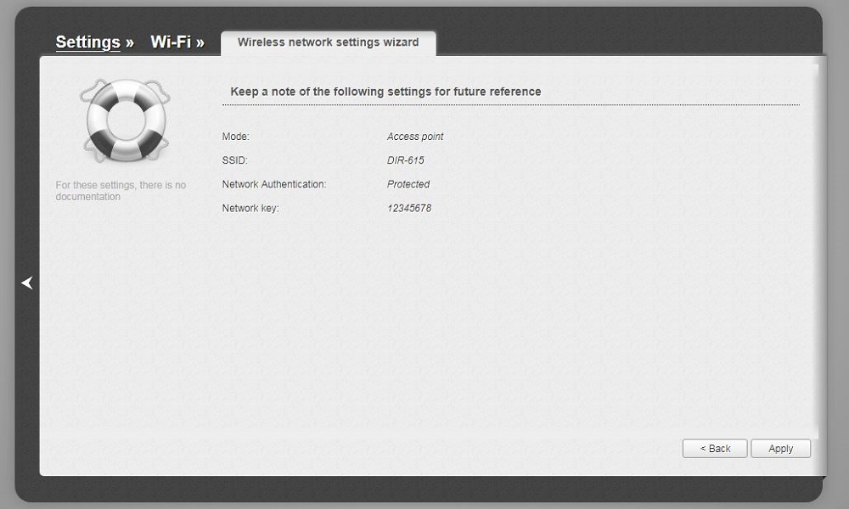Select the SSID value DIR-615

click(406, 160)
